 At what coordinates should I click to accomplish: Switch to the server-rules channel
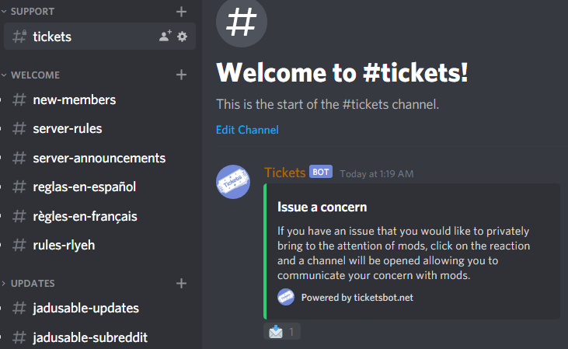click(x=67, y=128)
